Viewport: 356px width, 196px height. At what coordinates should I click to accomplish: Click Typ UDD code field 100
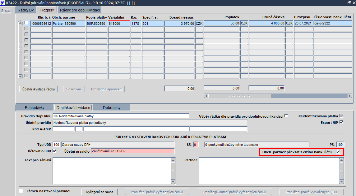tap(57, 145)
